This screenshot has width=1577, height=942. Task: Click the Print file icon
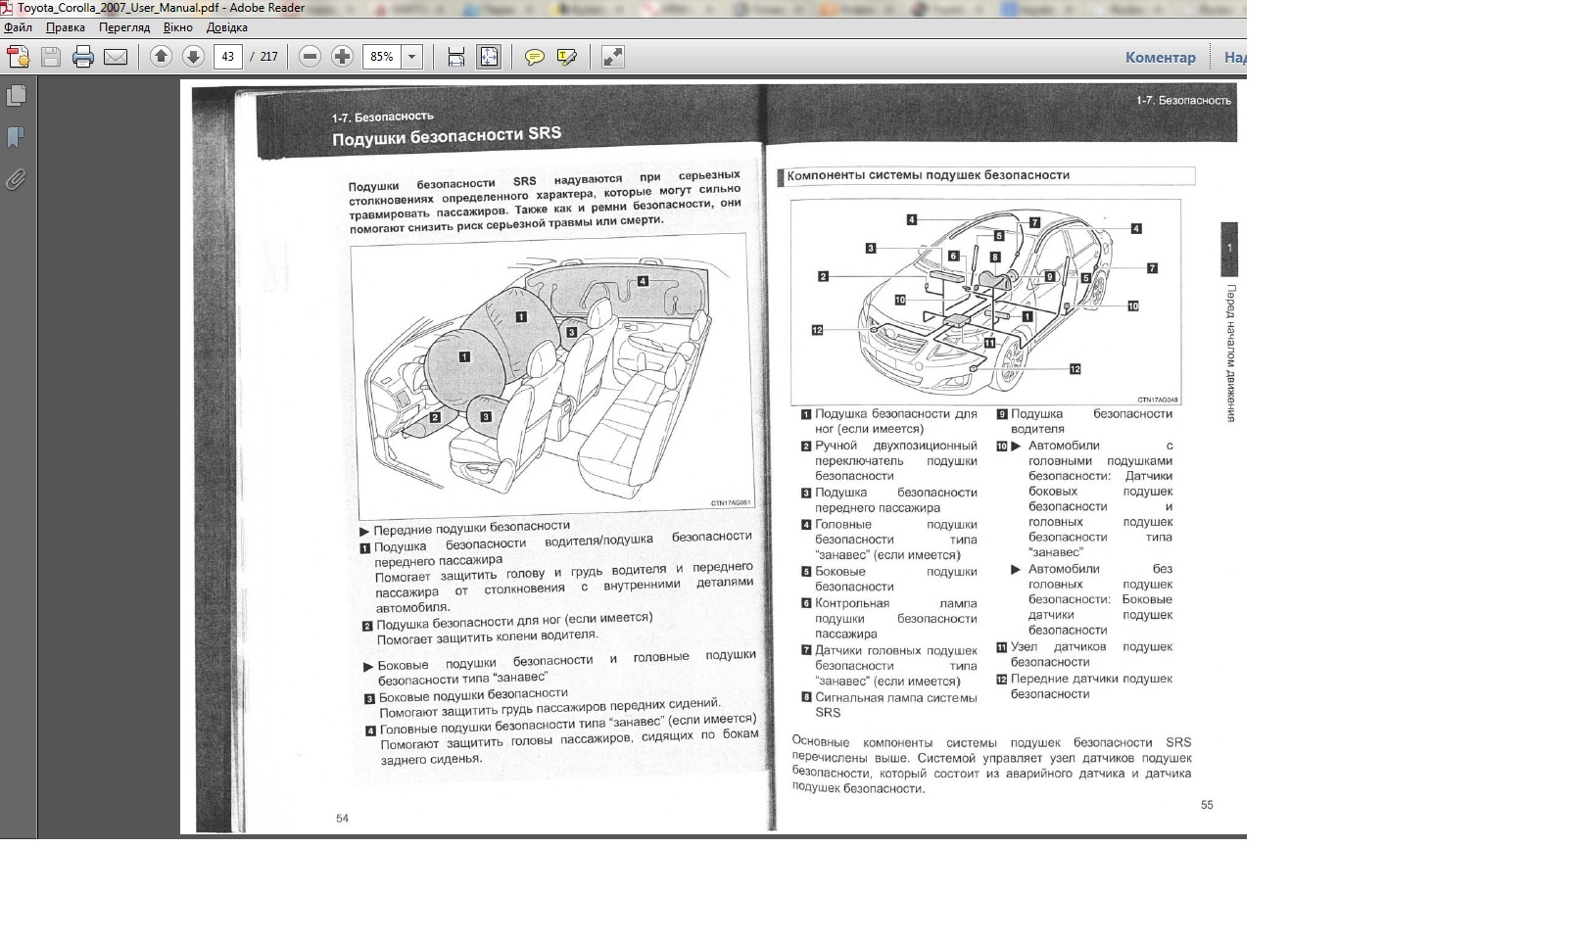83,57
